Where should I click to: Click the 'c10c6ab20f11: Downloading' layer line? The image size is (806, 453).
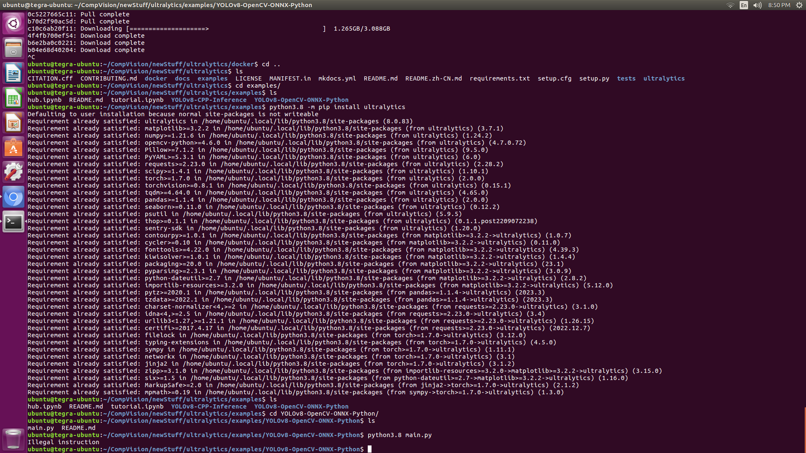pos(209,29)
